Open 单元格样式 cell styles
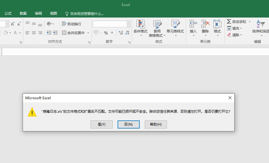Screen dimensions: 269x163 (175, 28)
